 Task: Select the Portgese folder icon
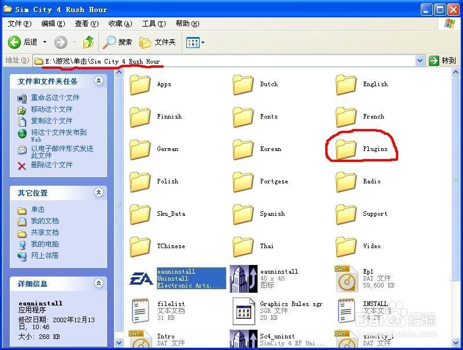[x=243, y=182]
